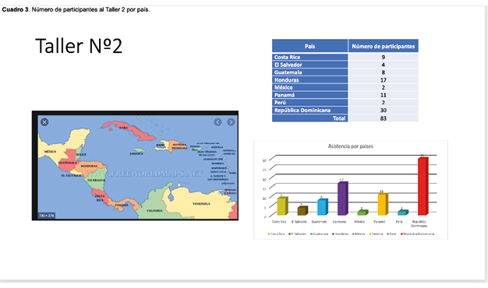Click the red República Dominicana legend swatch
This screenshot has width=488, height=288.
401,234
